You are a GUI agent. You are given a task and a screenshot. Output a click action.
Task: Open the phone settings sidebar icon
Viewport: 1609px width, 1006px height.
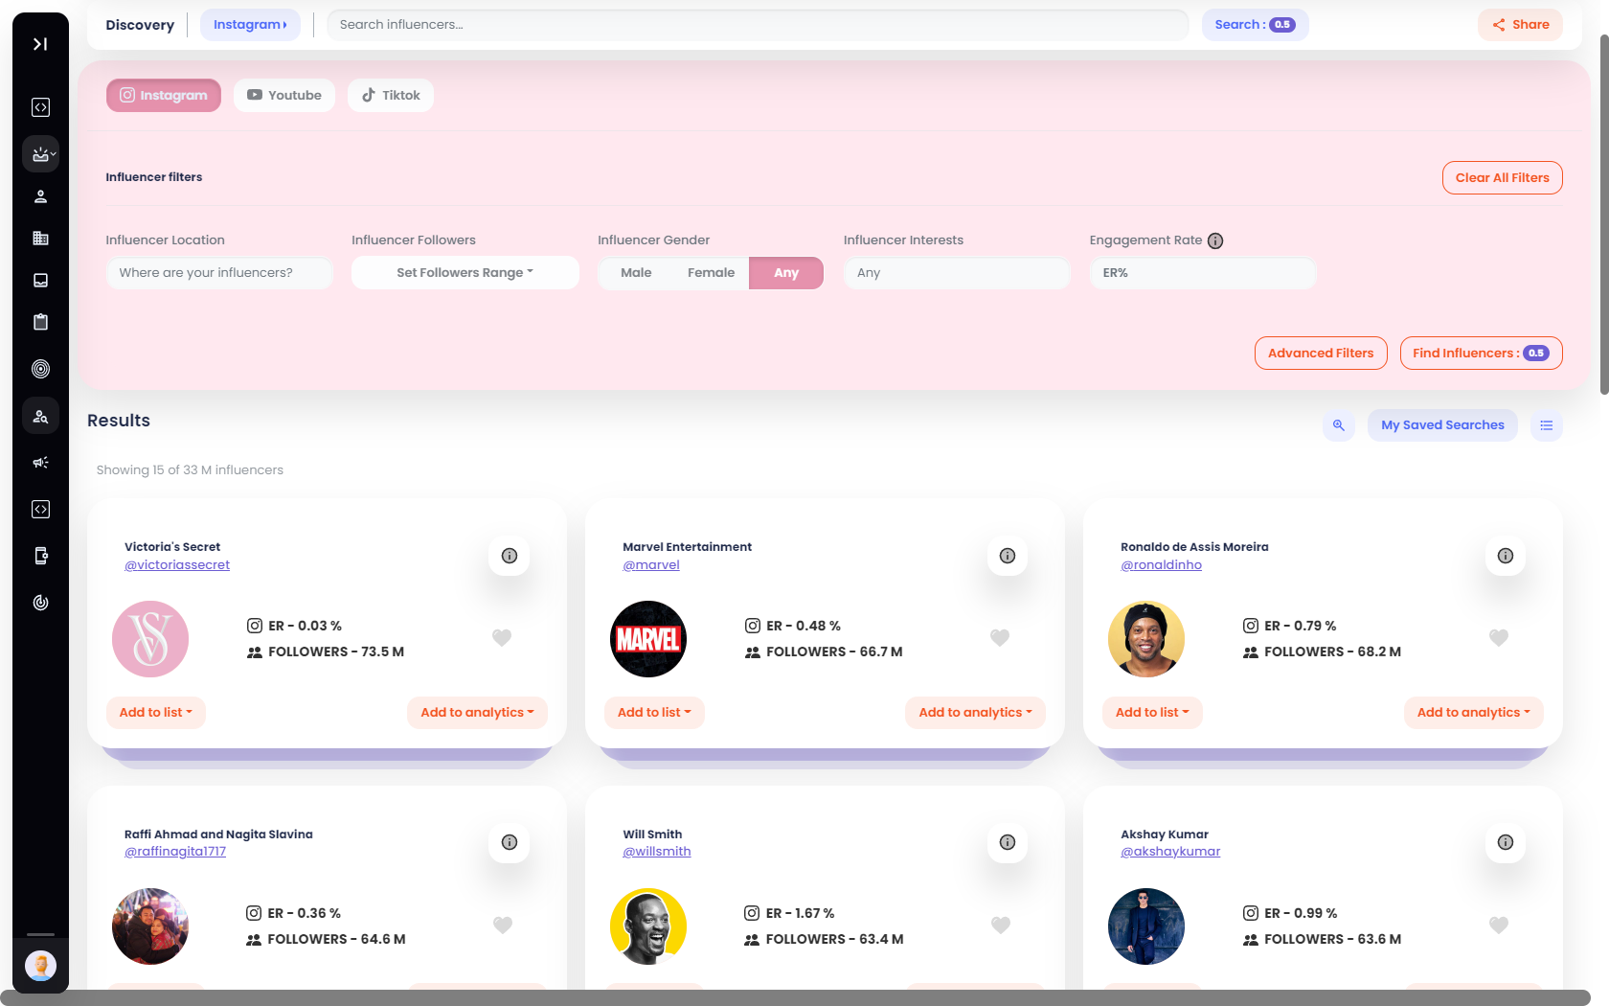click(x=40, y=556)
